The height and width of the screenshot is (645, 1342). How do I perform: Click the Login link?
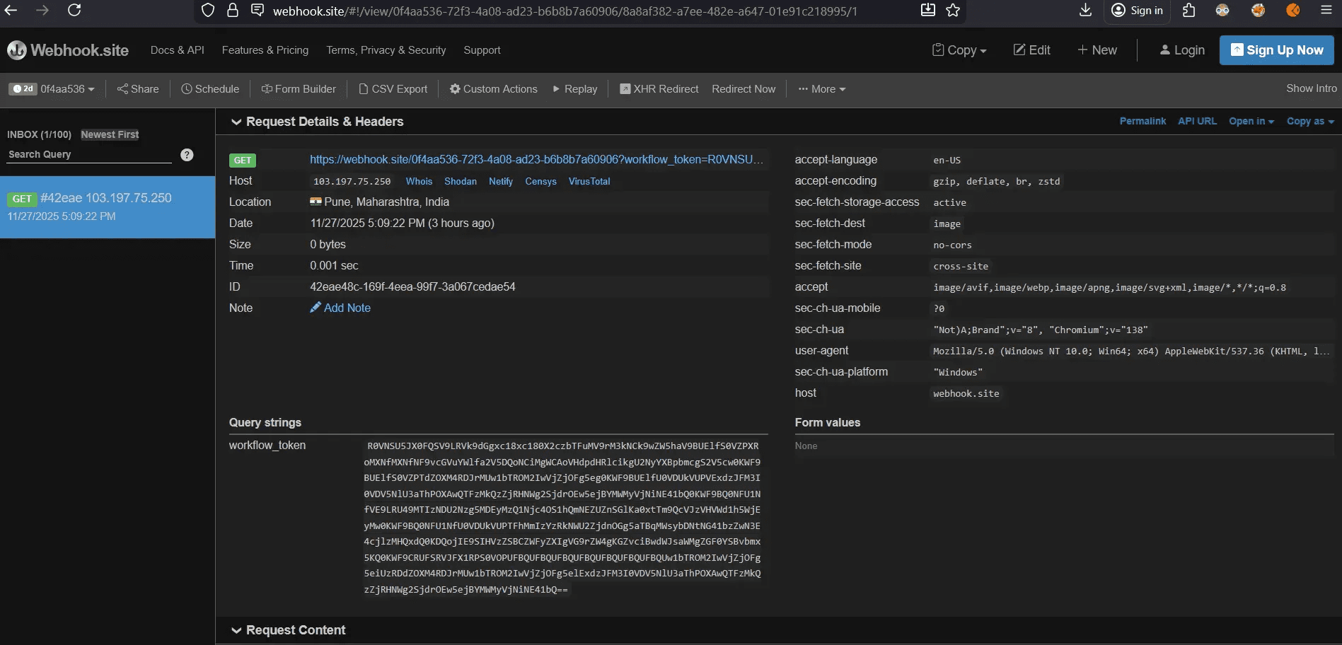pos(1182,50)
